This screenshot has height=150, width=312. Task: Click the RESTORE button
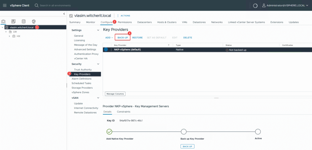[137, 38]
